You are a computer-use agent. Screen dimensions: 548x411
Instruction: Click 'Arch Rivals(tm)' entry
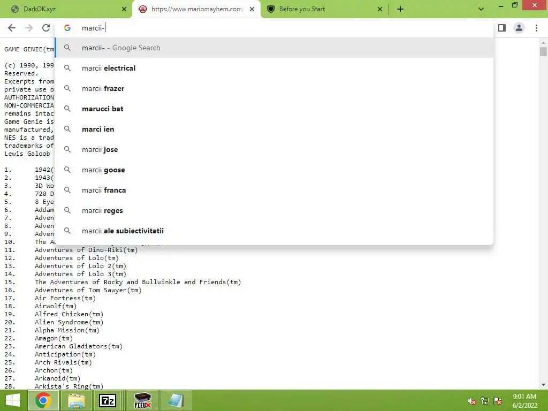(63, 362)
